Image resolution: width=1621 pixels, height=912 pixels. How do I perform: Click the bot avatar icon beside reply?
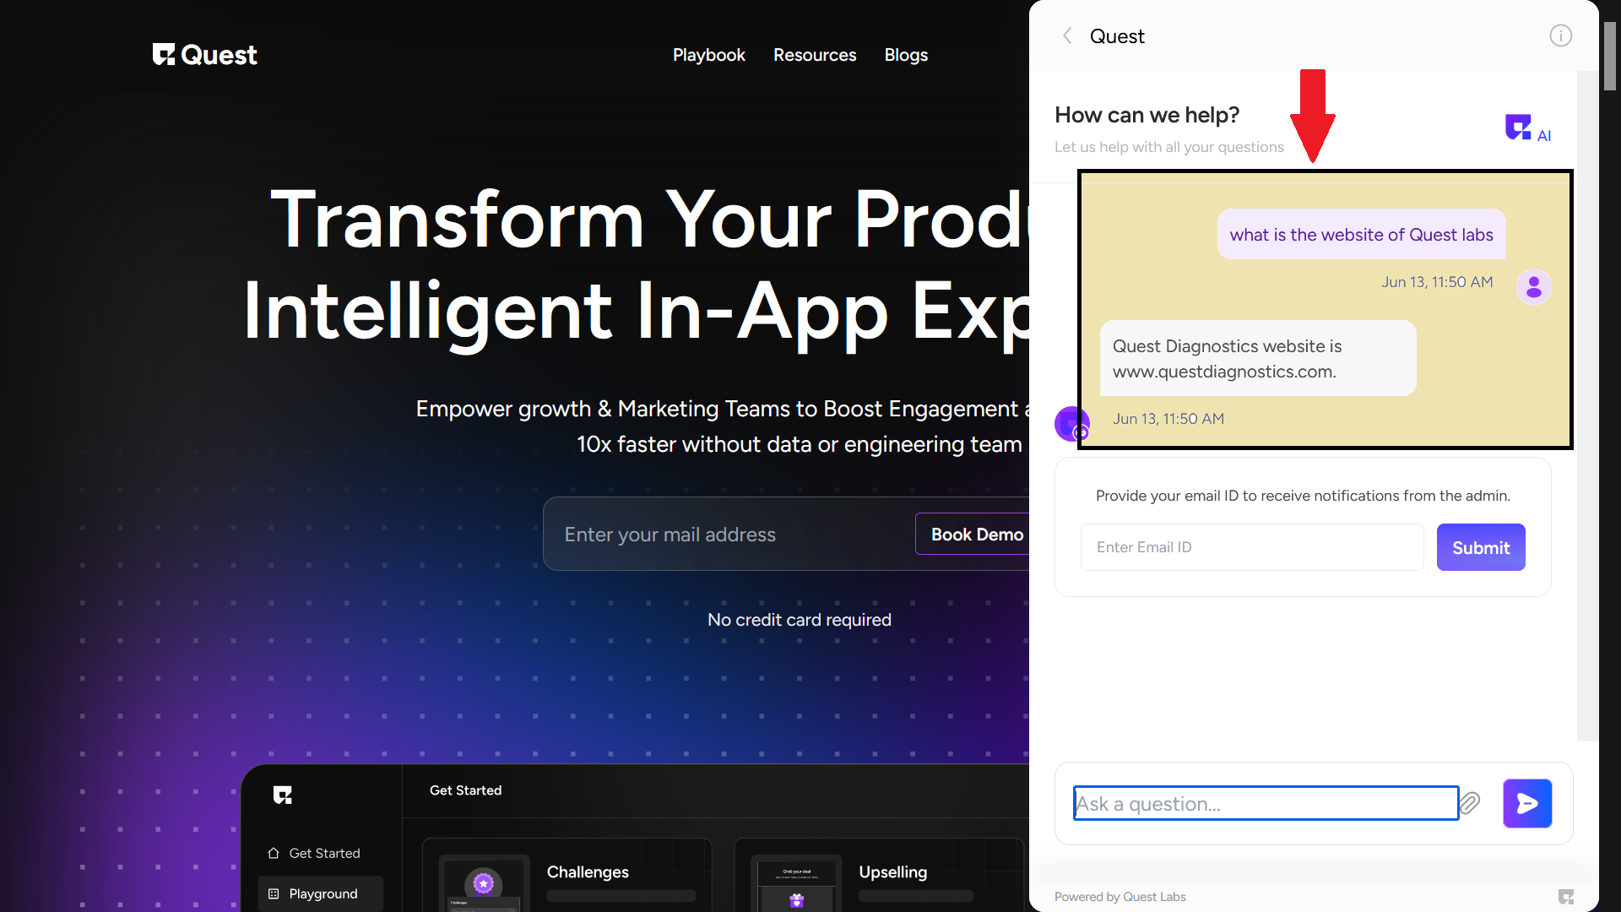coord(1071,423)
